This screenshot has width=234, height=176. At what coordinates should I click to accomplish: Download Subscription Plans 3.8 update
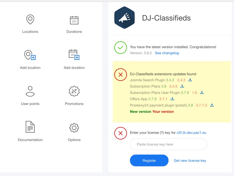coord(182,86)
